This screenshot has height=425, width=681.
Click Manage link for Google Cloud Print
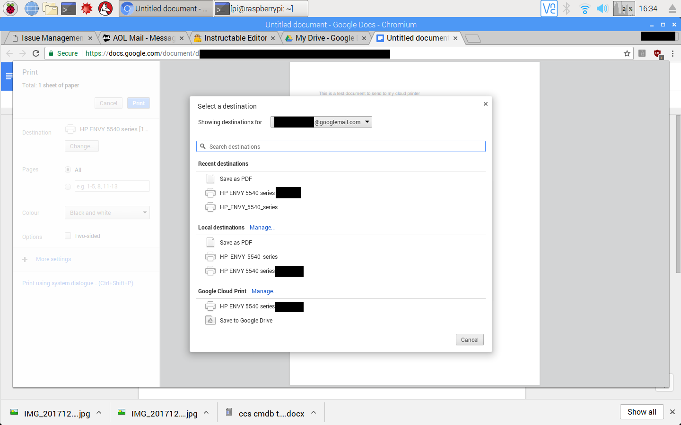pyautogui.click(x=264, y=291)
